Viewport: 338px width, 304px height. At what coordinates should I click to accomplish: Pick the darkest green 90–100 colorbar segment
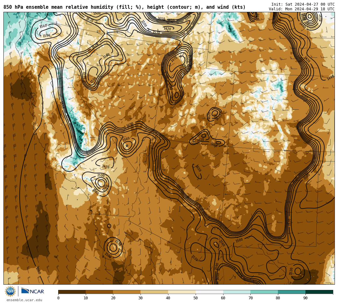tap(319, 292)
